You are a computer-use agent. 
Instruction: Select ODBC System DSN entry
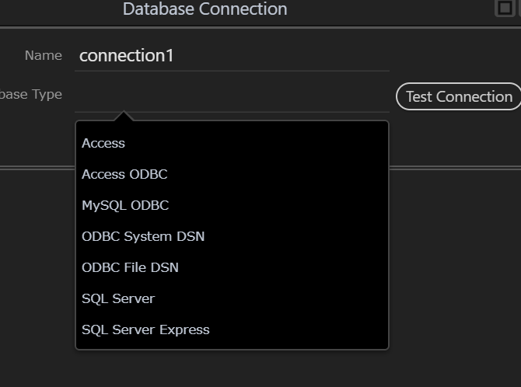pos(232,236)
